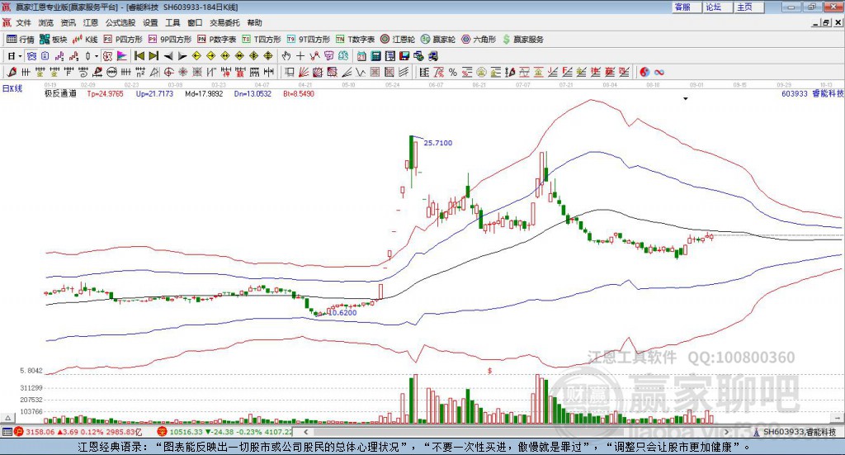Image resolution: width=845 pixels, height=455 pixels.
Task: Toggle the crosshair plus cursor
Action: 300,56
